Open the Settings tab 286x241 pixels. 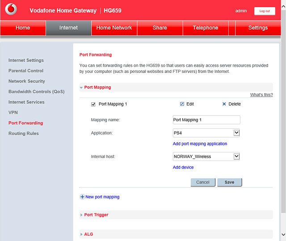tap(258, 28)
